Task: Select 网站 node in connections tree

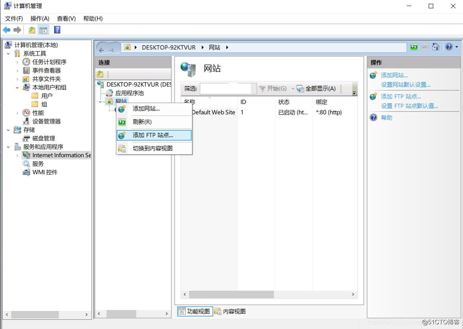Action: 121,101
